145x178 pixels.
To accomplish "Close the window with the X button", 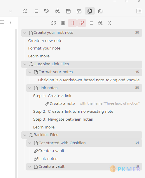I will [139, 1].
